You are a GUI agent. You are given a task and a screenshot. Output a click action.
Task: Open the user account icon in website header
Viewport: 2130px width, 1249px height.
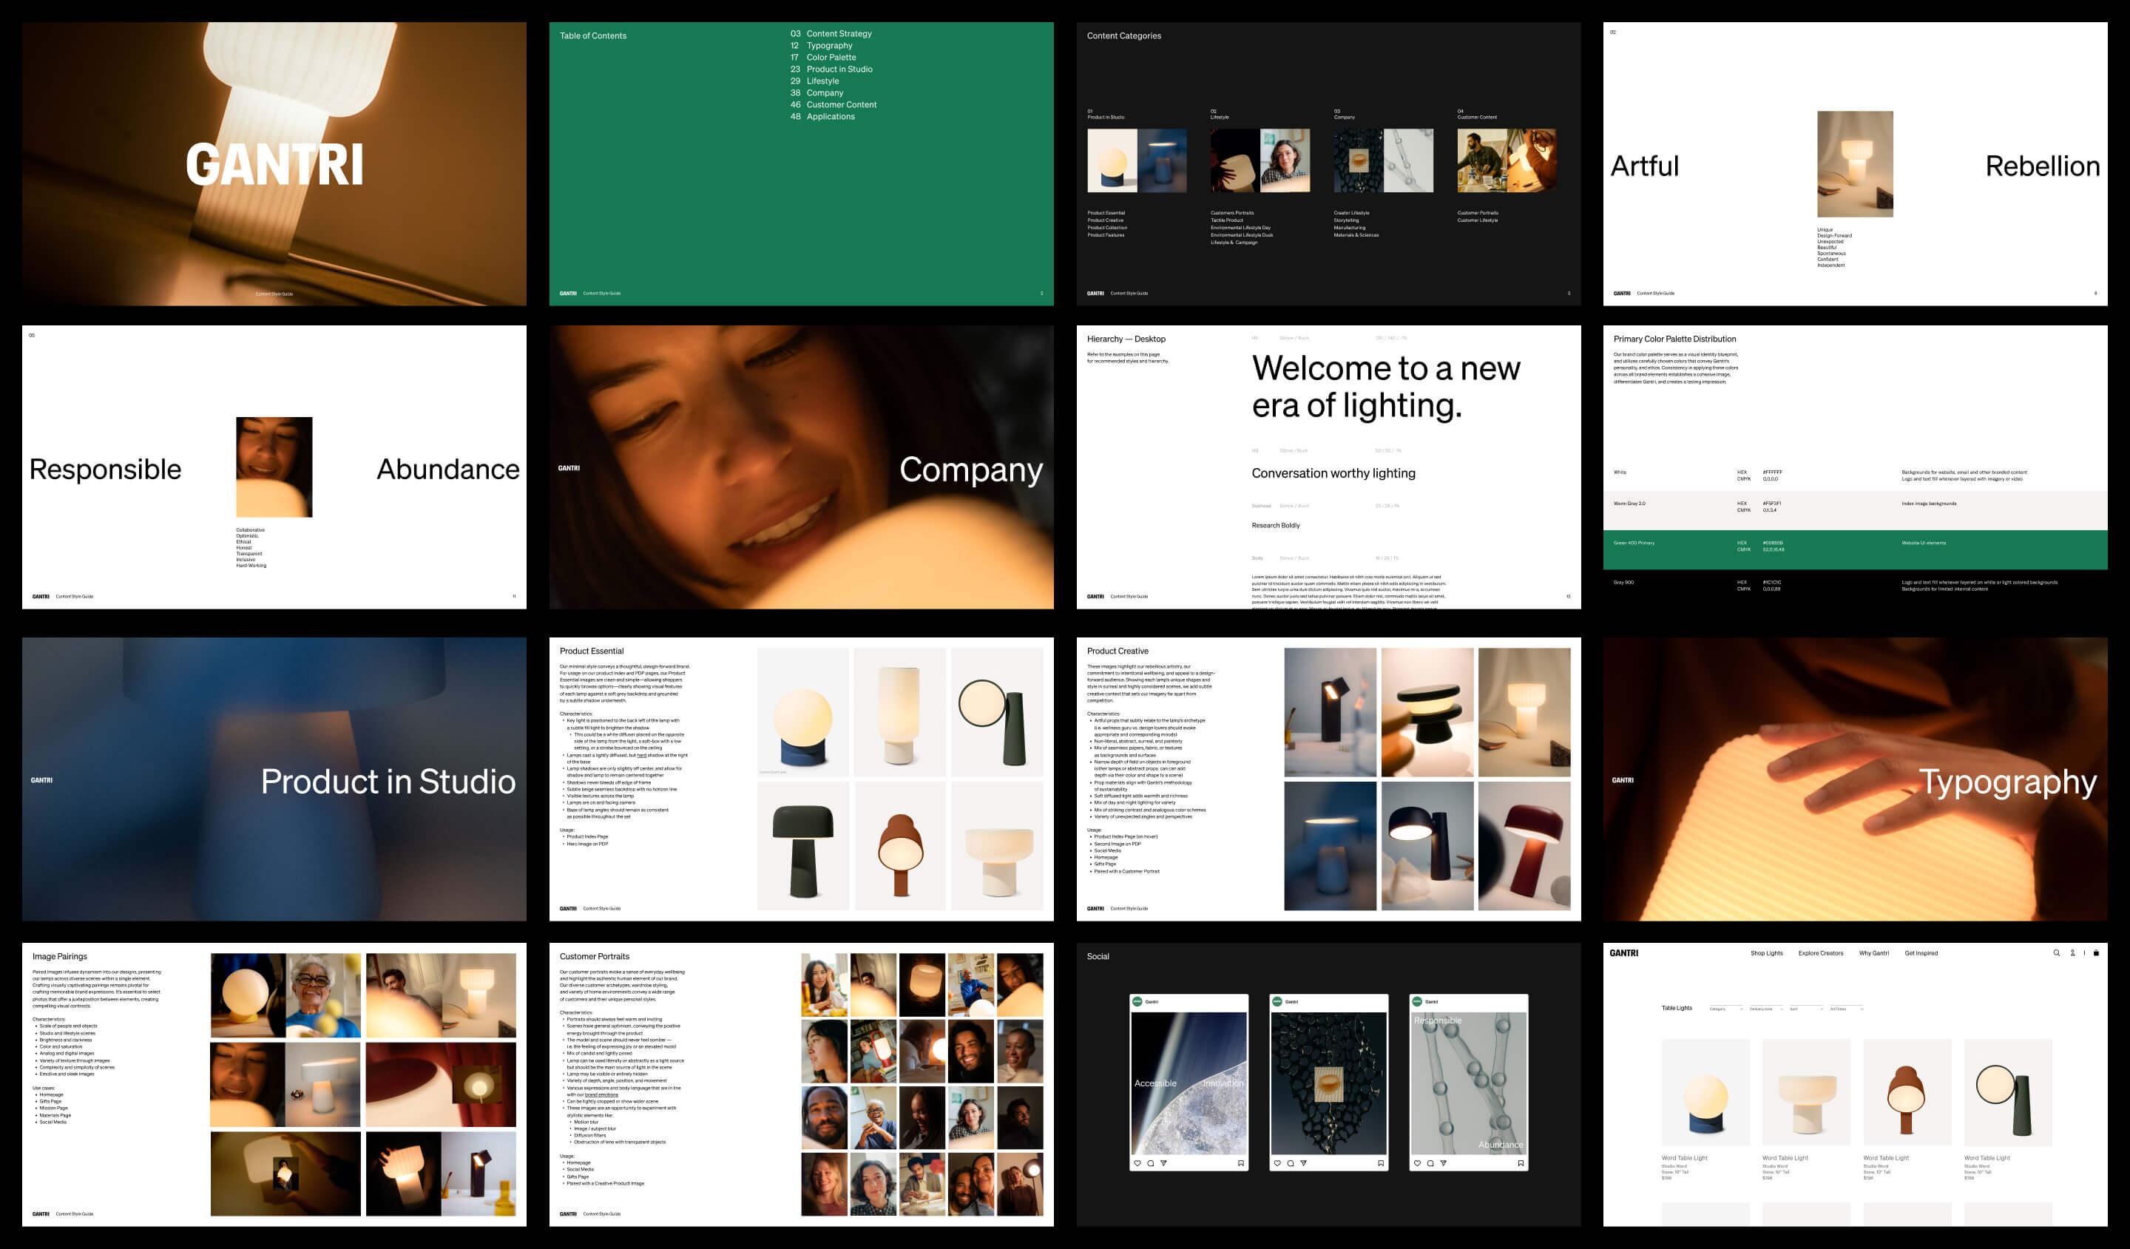tap(2072, 953)
